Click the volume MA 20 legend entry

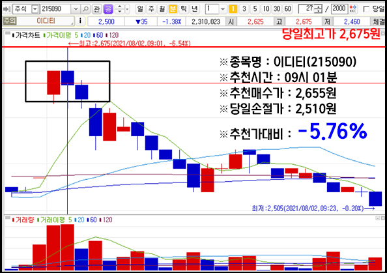tap(79, 220)
